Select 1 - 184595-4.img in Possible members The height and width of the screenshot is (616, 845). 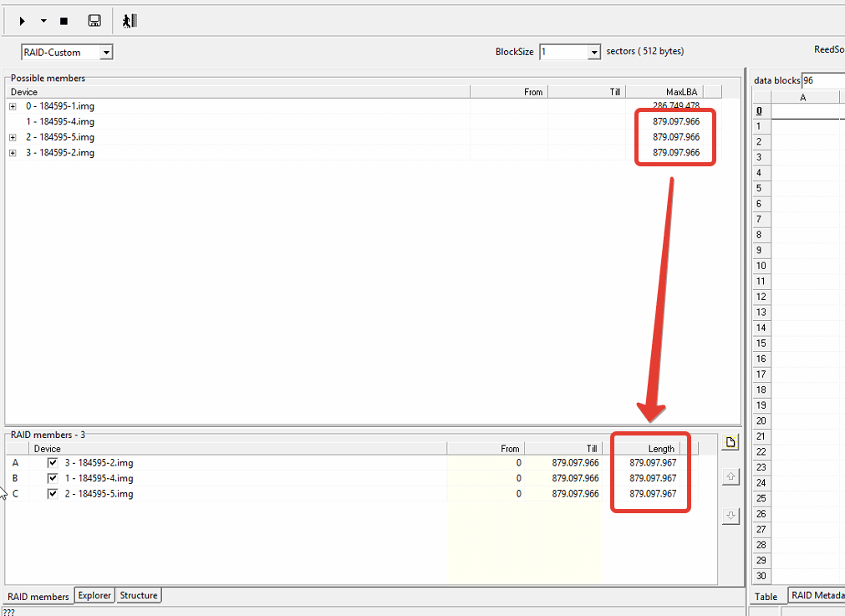point(60,122)
